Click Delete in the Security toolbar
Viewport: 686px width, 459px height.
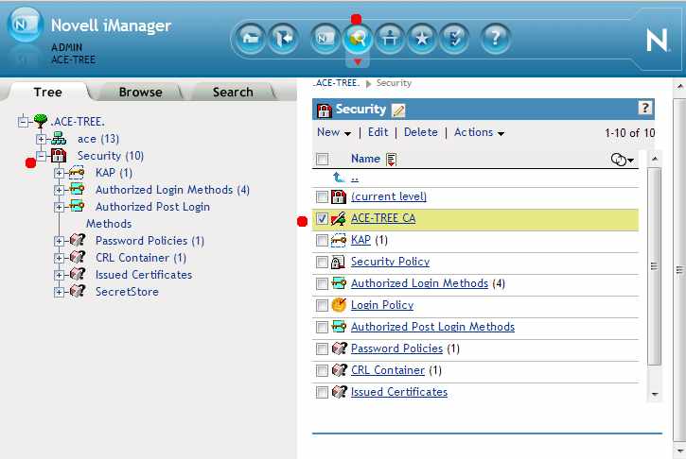[420, 132]
